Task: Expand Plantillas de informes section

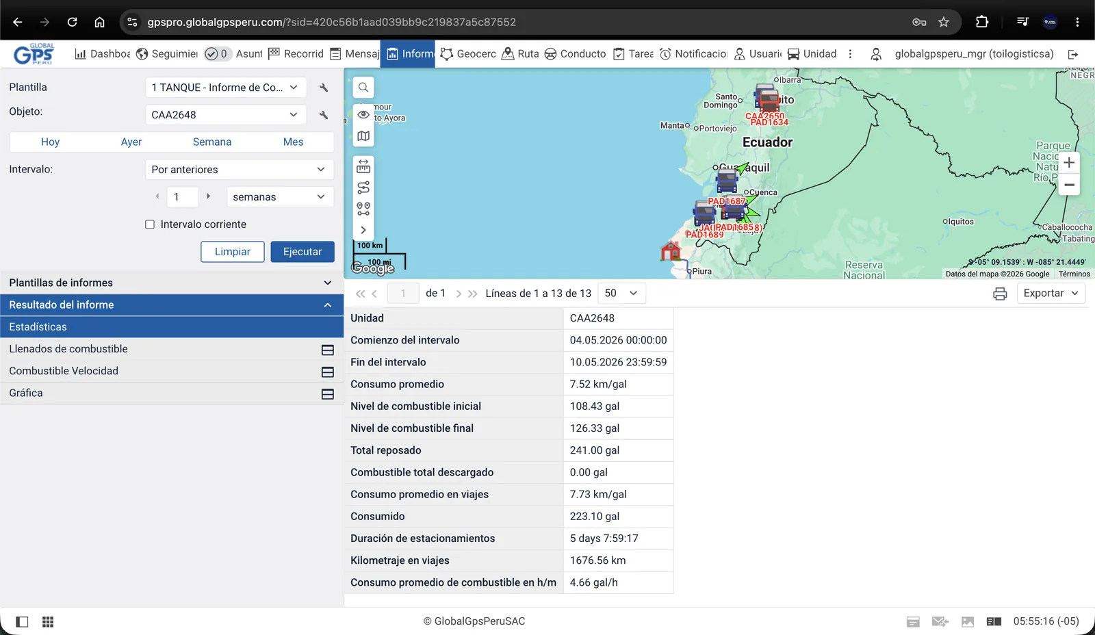Action: (171, 283)
